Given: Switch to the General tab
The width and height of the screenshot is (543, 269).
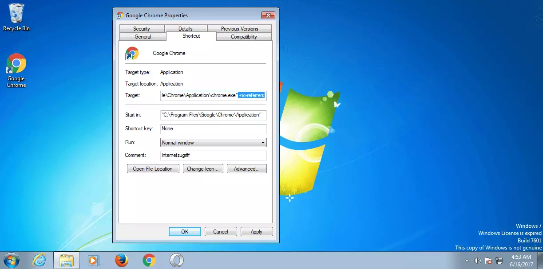Looking at the screenshot, I should click(x=143, y=37).
